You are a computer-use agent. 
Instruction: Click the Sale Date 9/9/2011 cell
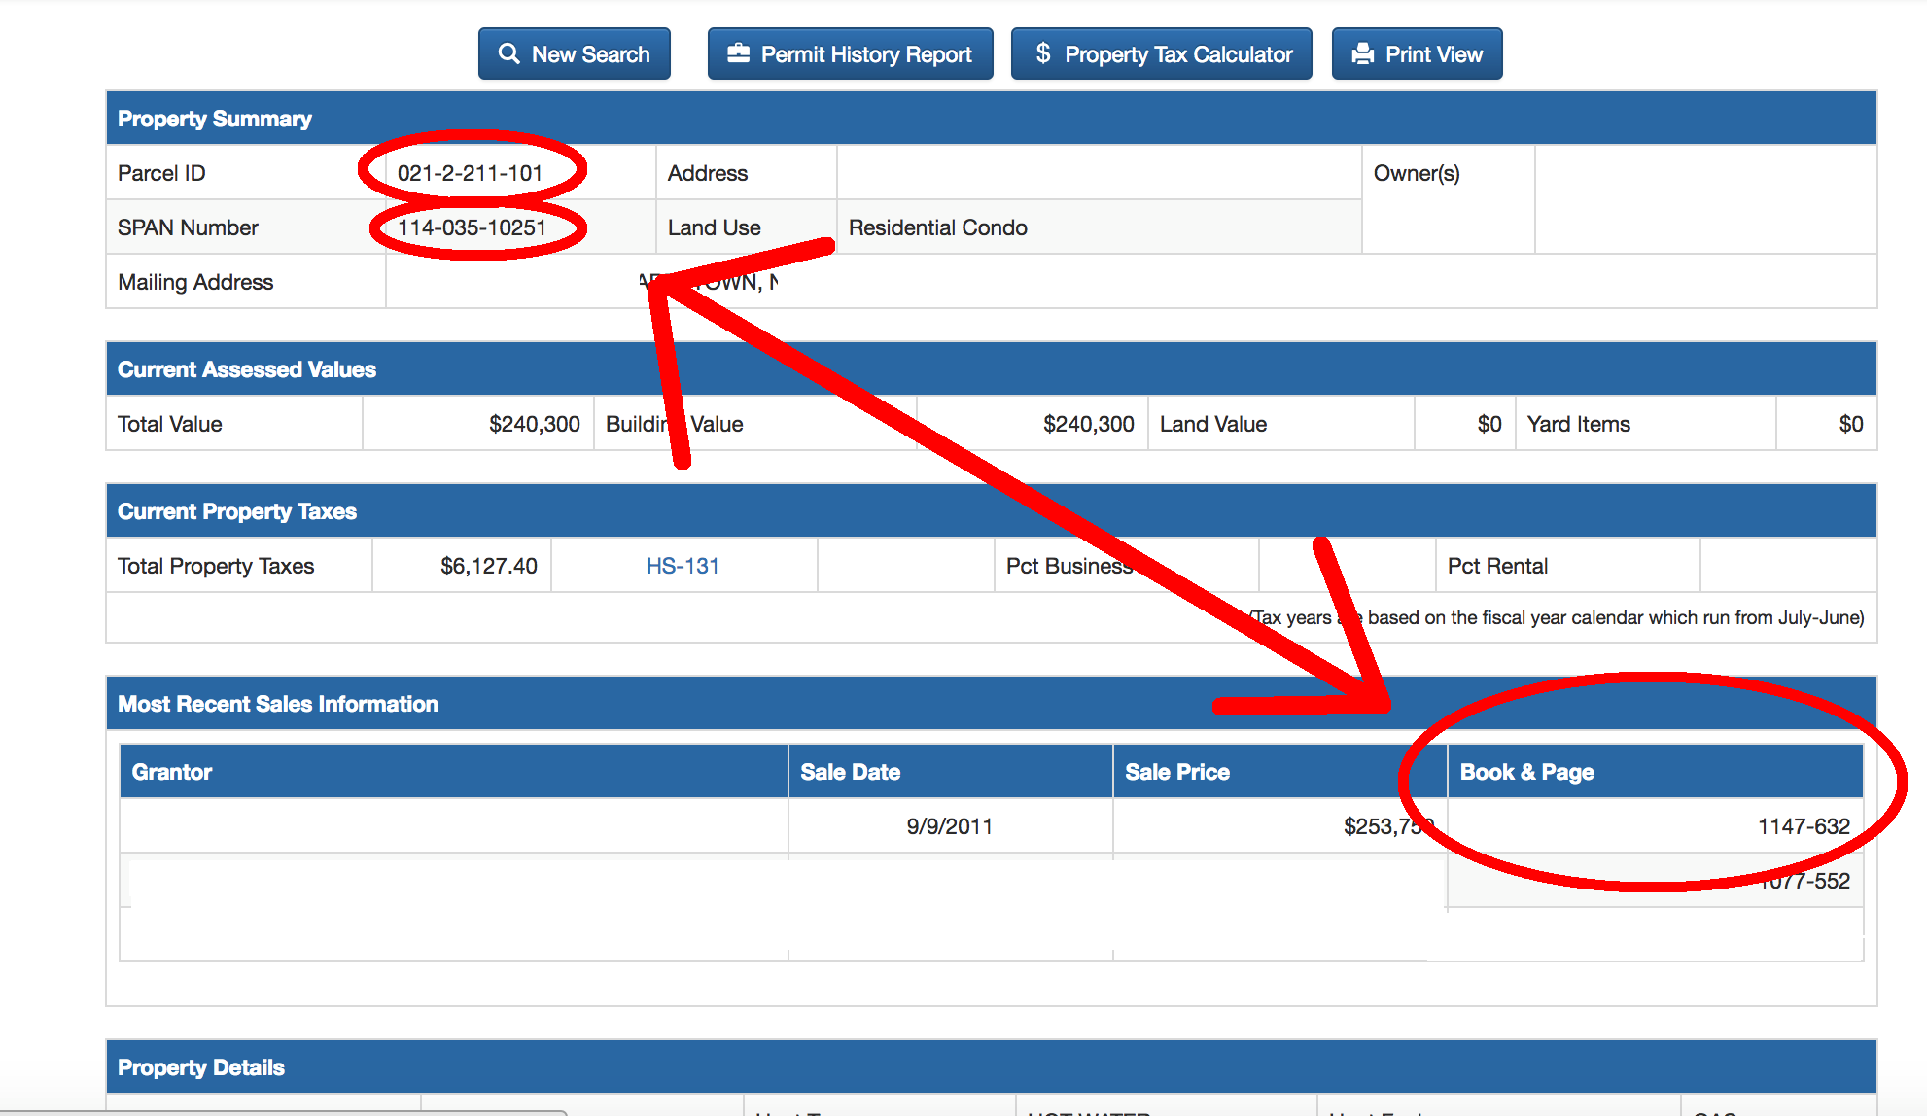pos(950,825)
